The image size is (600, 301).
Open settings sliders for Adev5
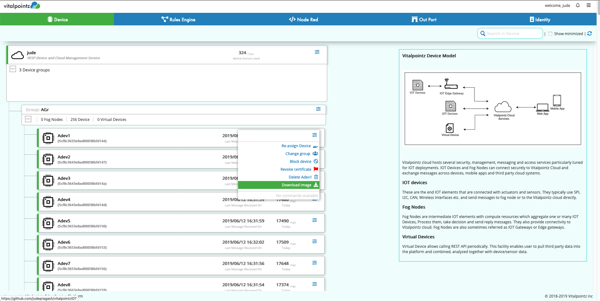coord(315,220)
